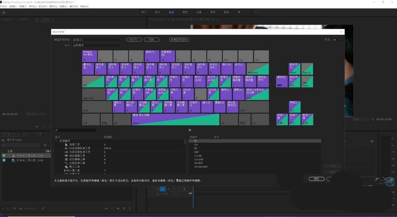The image size is (397, 217).
Task: Open the layout language 'en' dropdown
Action: [x=337, y=40]
